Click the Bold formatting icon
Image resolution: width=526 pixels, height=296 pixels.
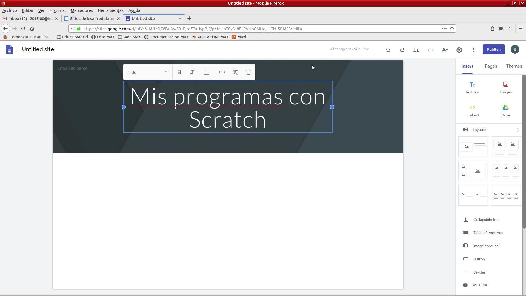point(179,72)
